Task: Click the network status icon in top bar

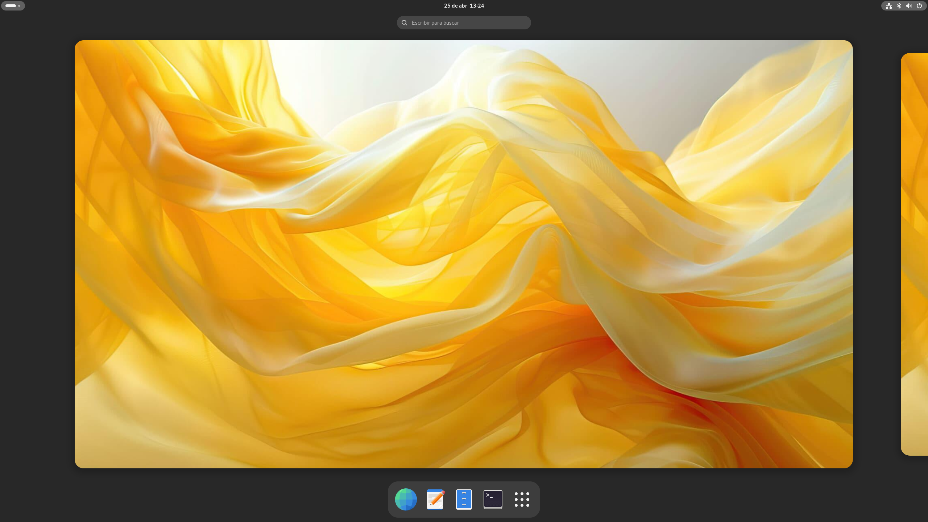Action: (888, 6)
